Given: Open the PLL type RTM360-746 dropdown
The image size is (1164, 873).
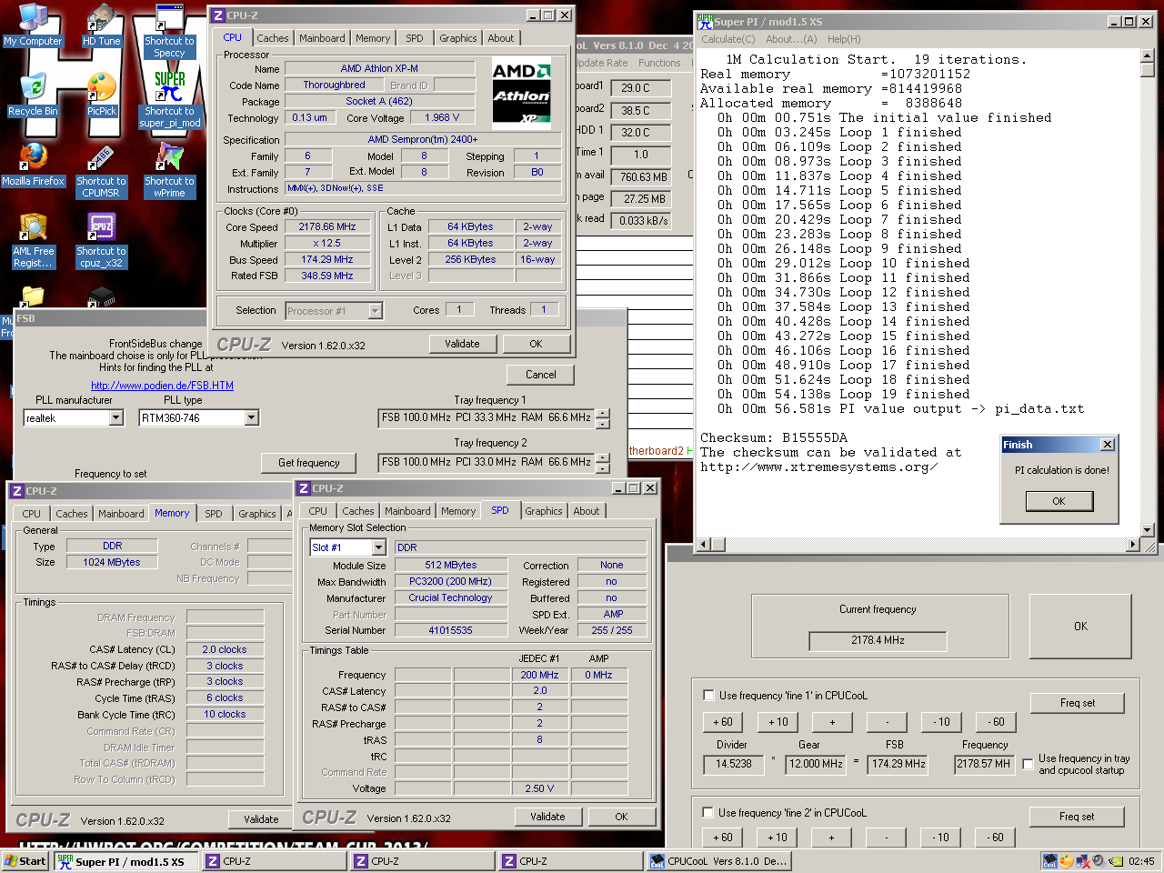Looking at the screenshot, I should point(252,418).
